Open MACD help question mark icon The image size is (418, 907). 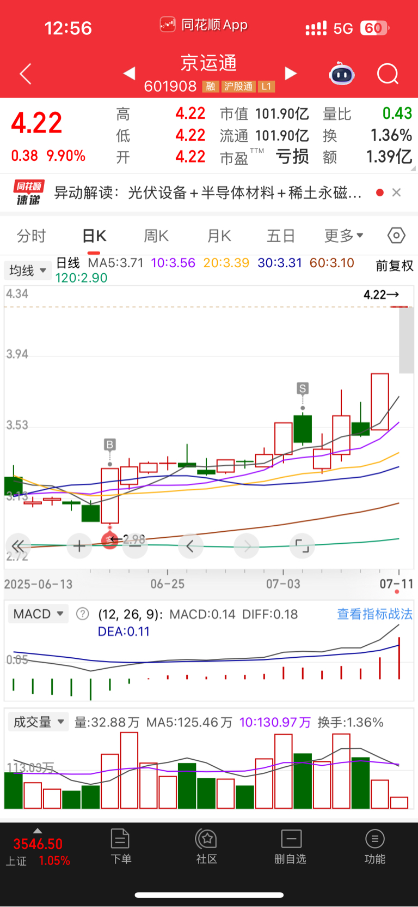click(83, 614)
